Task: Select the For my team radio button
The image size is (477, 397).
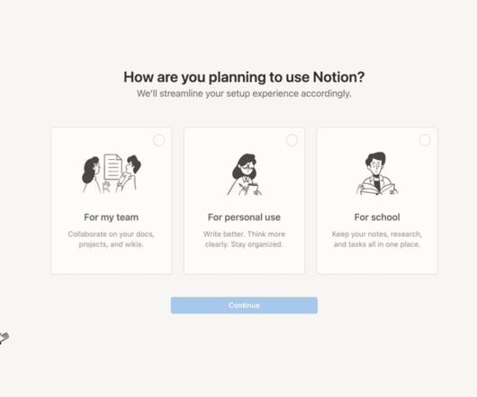Action: tap(158, 140)
